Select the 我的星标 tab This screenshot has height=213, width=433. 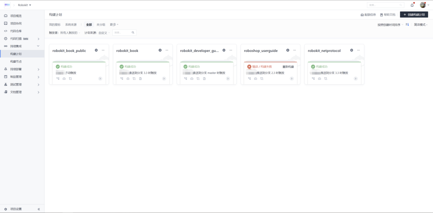pyautogui.click(x=55, y=25)
